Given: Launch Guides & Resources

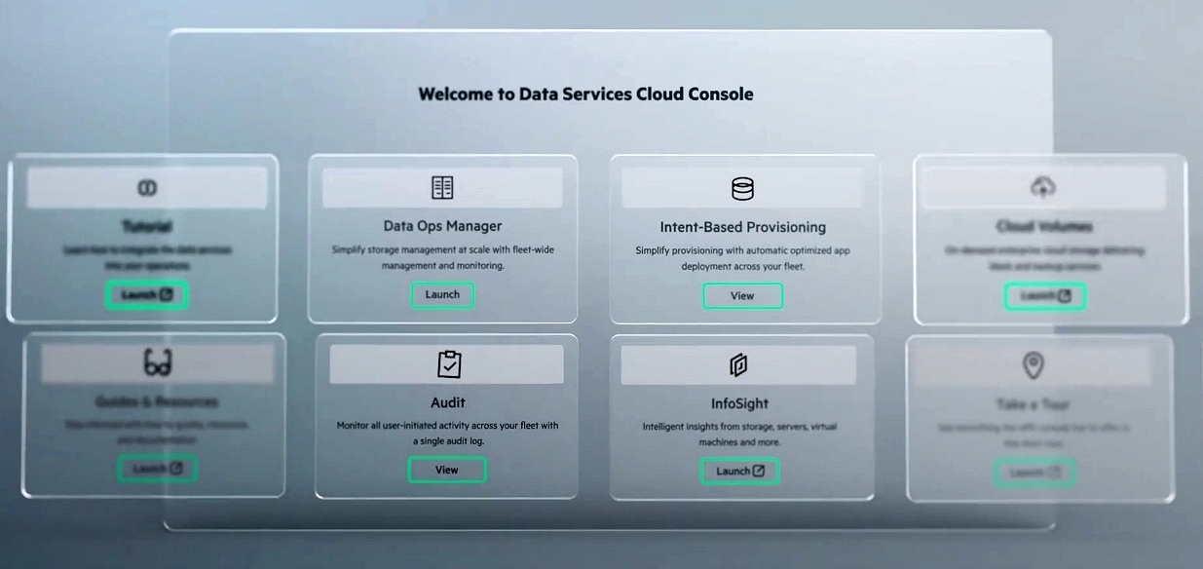Looking at the screenshot, I should tap(157, 469).
